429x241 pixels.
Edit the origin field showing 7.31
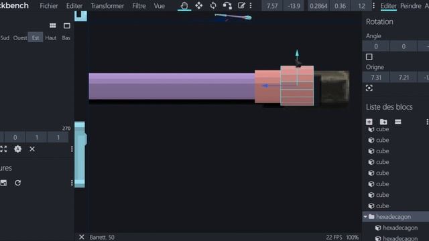coord(376,78)
